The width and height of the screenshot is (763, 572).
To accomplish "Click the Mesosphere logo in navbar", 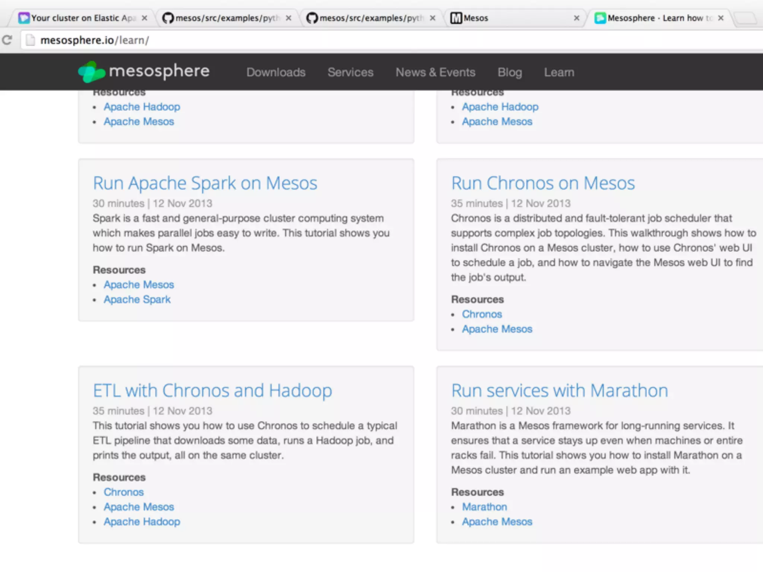I will (x=144, y=71).
